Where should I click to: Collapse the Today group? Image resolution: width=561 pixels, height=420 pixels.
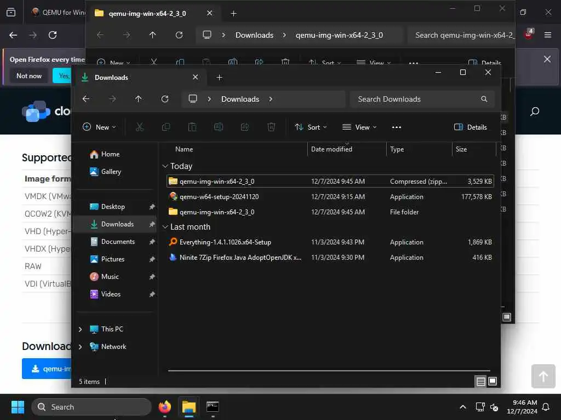tap(165, 166)
